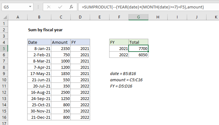Click the 'Total' header cell
This screenshot has height=125, width=219.
click(138, 42)
